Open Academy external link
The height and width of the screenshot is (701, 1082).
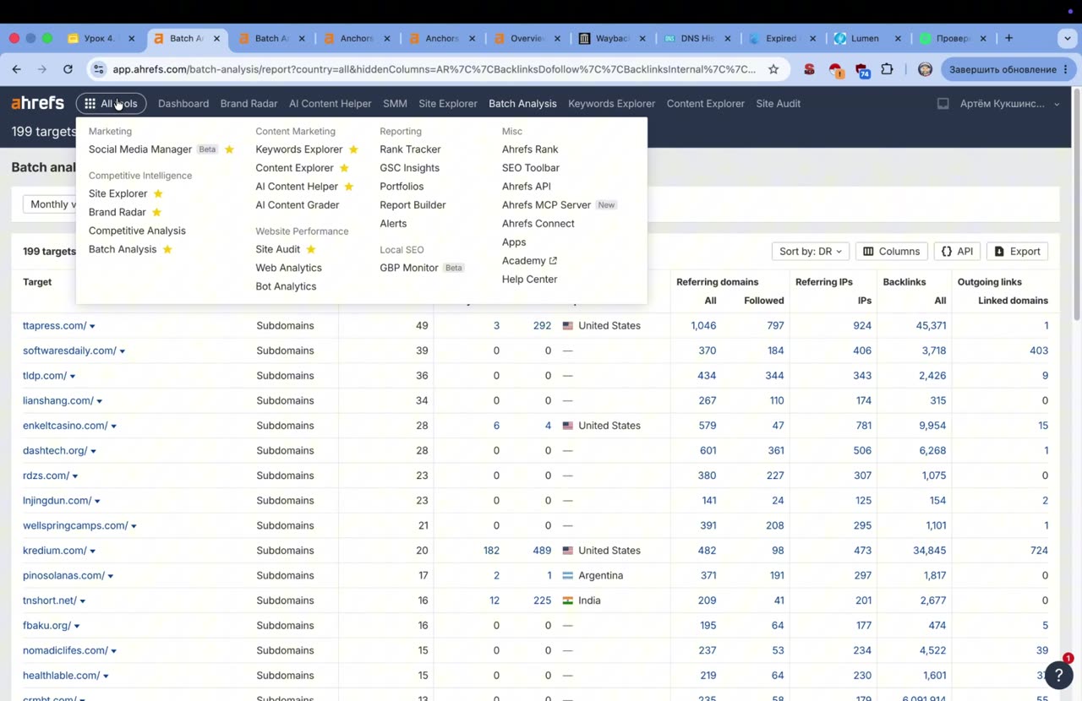[x=529, y=261]
